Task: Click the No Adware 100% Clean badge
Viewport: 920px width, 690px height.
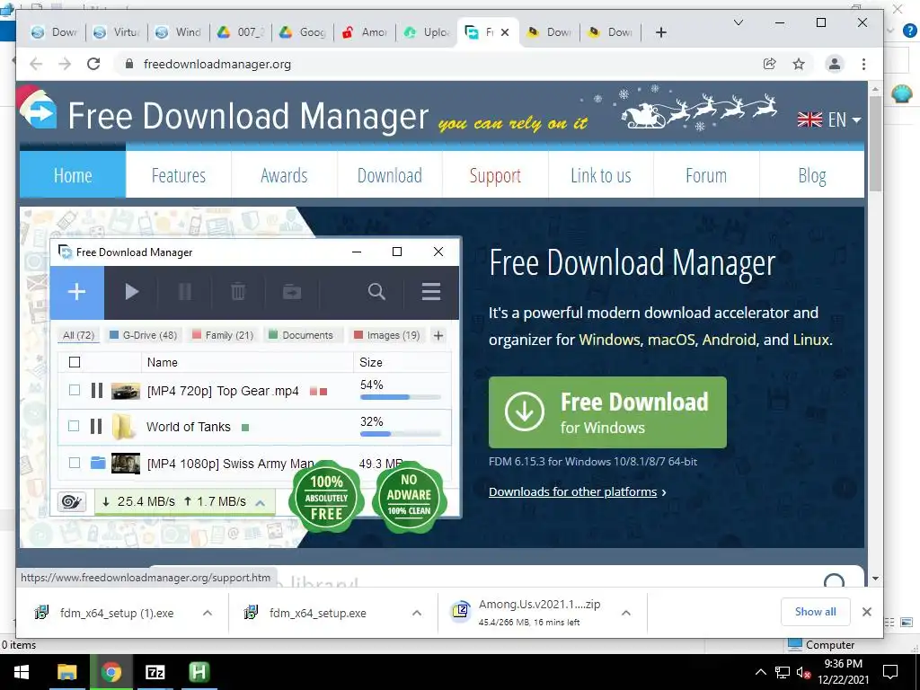Action: click(409, 496)
